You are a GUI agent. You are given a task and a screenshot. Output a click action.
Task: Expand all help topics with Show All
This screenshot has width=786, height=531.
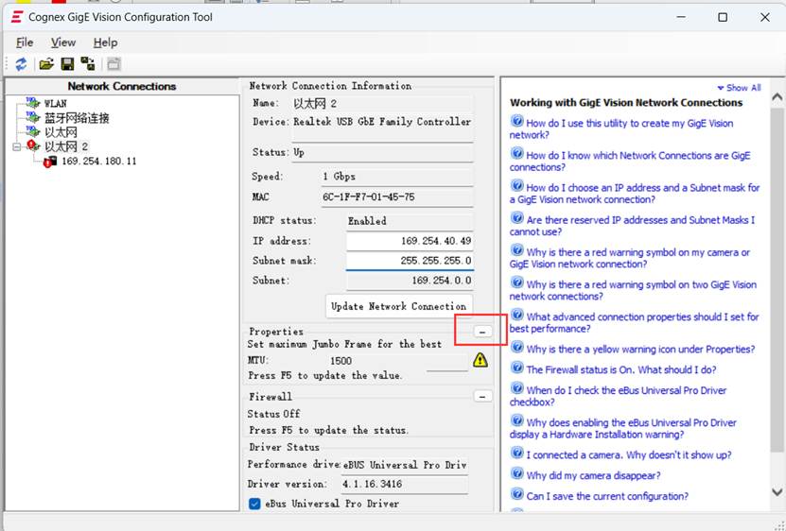click(740, 88)
